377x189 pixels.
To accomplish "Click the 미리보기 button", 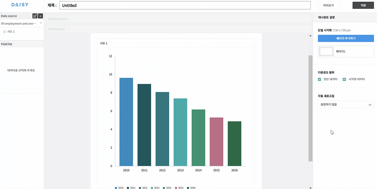I will pyautogui.click(x=328, y=5).
